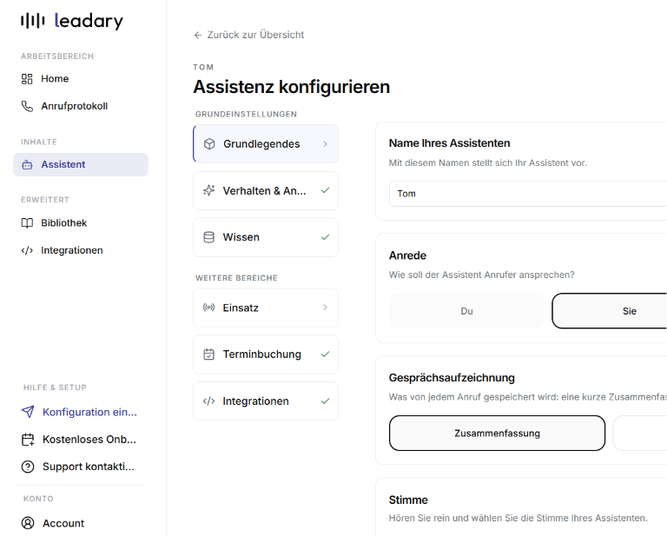Select Assistent in the sidebar
This screenshot has height=537, width=667.
click(81, 165)
